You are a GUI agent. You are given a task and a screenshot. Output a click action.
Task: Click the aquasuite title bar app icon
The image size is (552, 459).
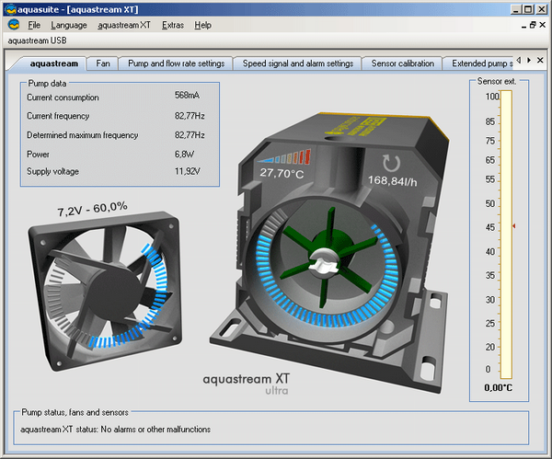tap(10, 9)
